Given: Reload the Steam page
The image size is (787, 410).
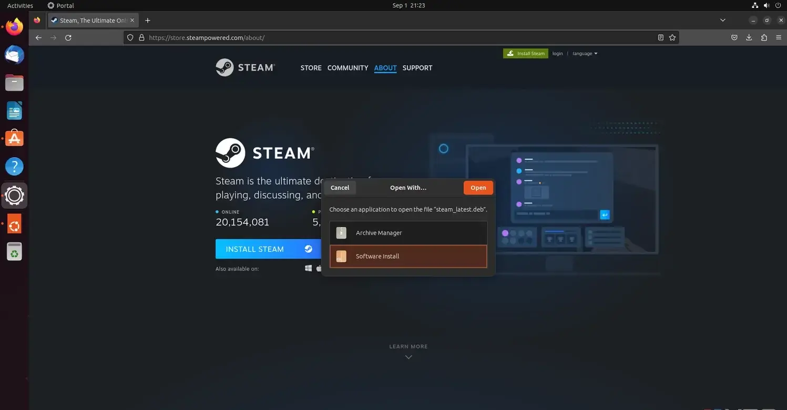Looking at the screenshot, I should coord(68,38).
